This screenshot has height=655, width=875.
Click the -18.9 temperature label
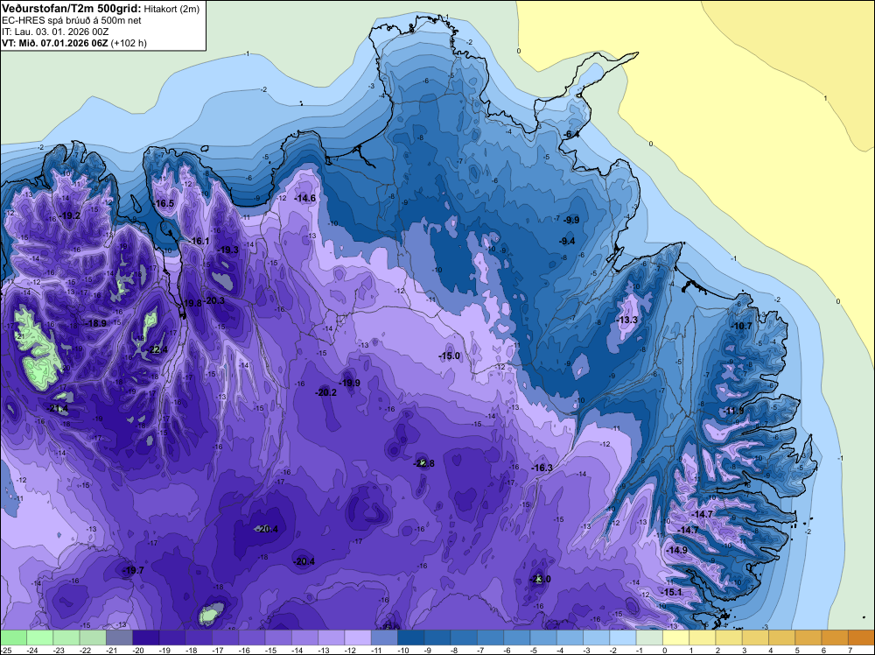click(96, 323)
